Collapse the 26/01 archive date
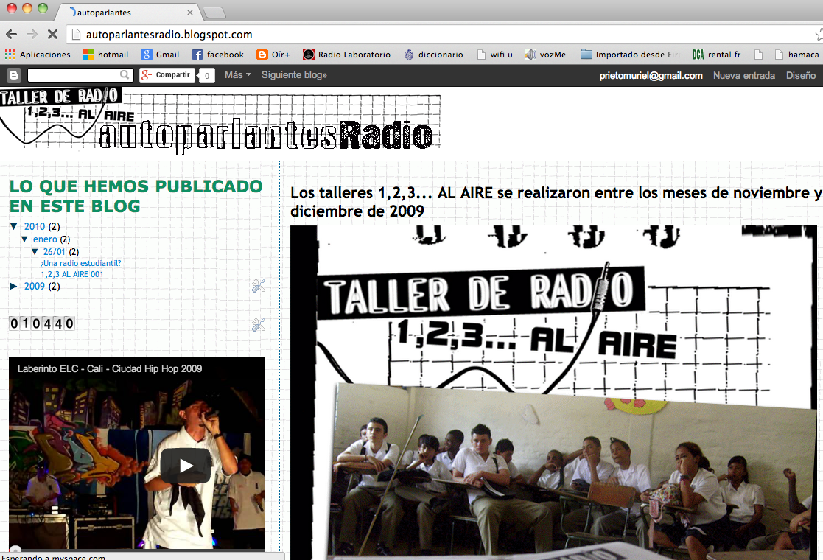 click(x=35, y=252)
